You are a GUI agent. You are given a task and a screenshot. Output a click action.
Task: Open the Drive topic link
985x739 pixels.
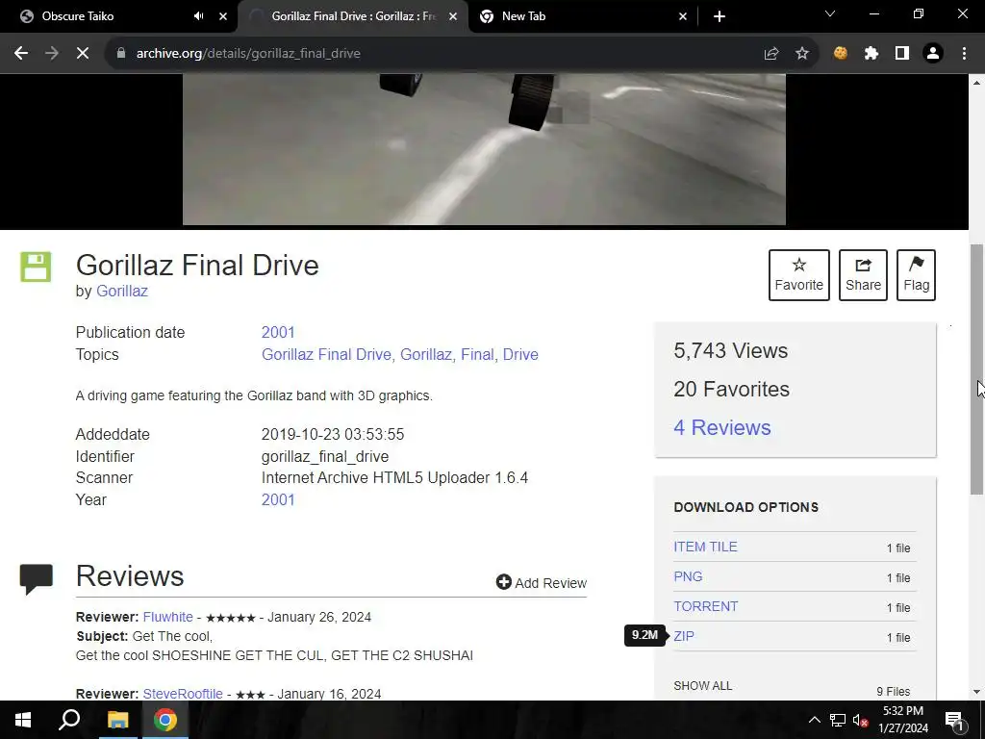(x=520, y=354)
